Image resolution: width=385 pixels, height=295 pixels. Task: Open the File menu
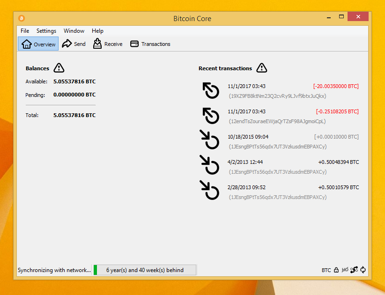(x=25, y=31)
